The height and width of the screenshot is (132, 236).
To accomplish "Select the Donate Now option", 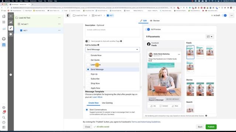I will pos(112,55).
